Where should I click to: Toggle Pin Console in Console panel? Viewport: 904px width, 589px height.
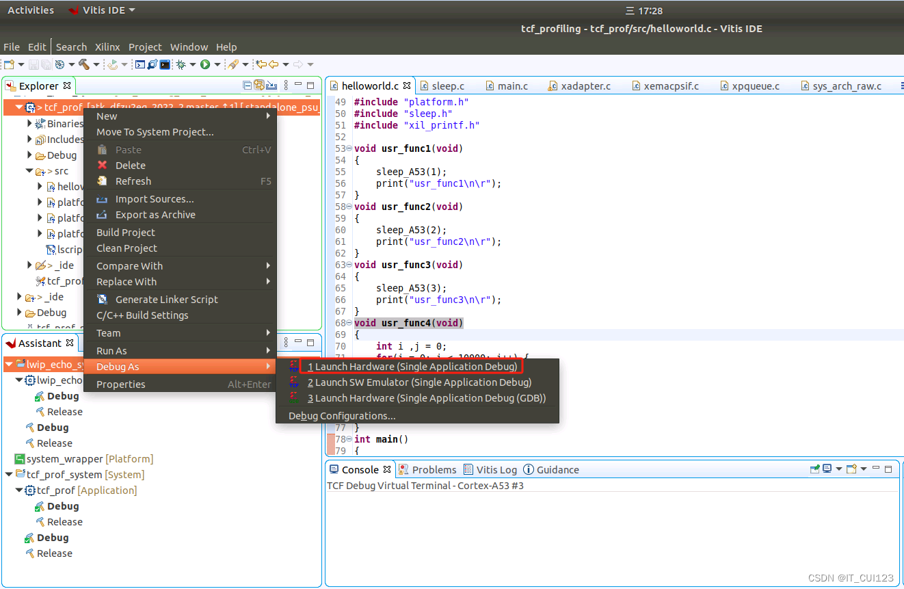pos(814,469)
